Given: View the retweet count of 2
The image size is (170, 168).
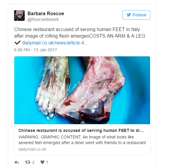Looking at the screenshot, I should click(33, 162).
